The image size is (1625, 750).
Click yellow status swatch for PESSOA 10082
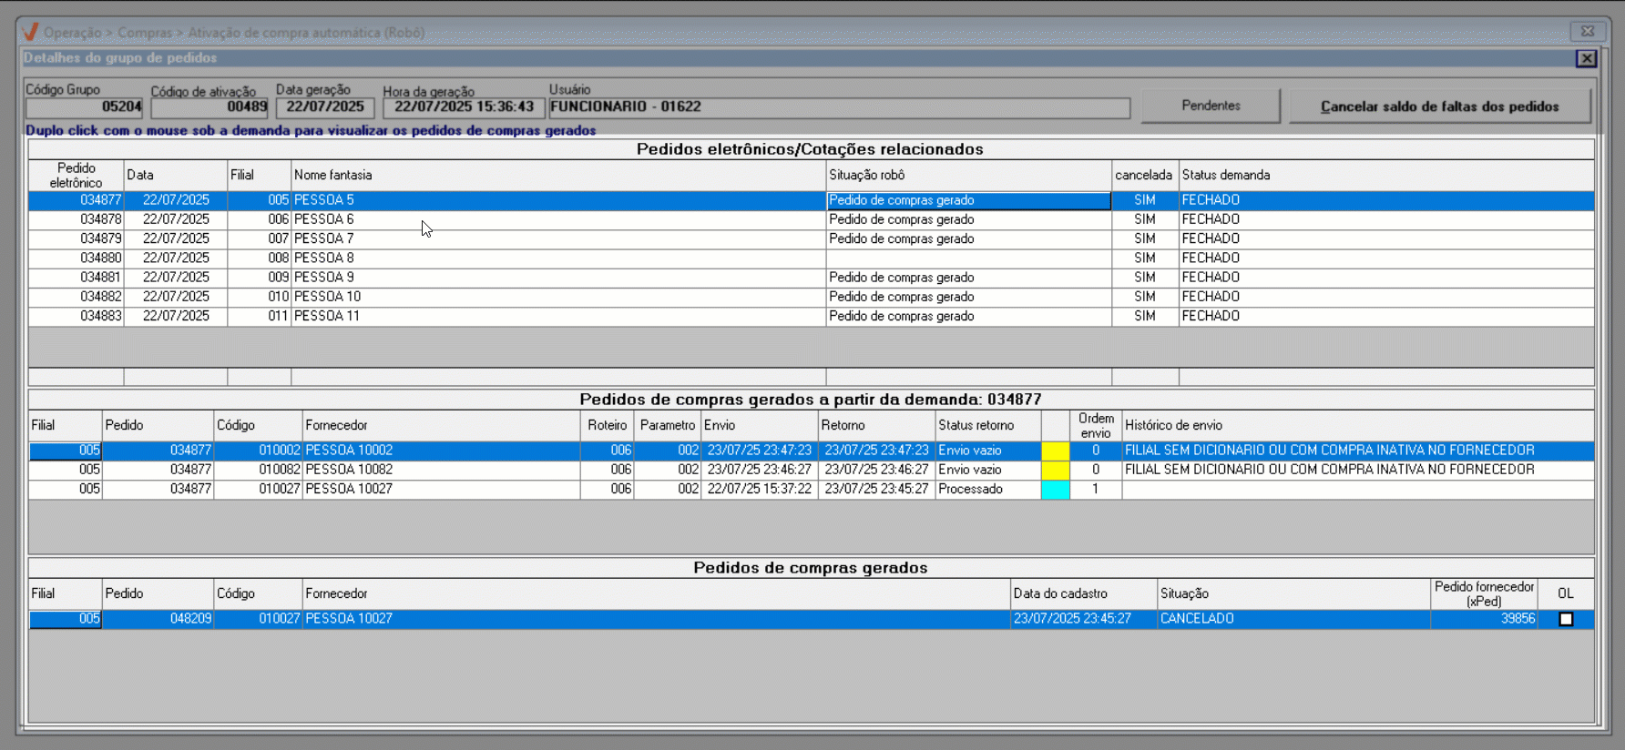(x=1055, y=470)
